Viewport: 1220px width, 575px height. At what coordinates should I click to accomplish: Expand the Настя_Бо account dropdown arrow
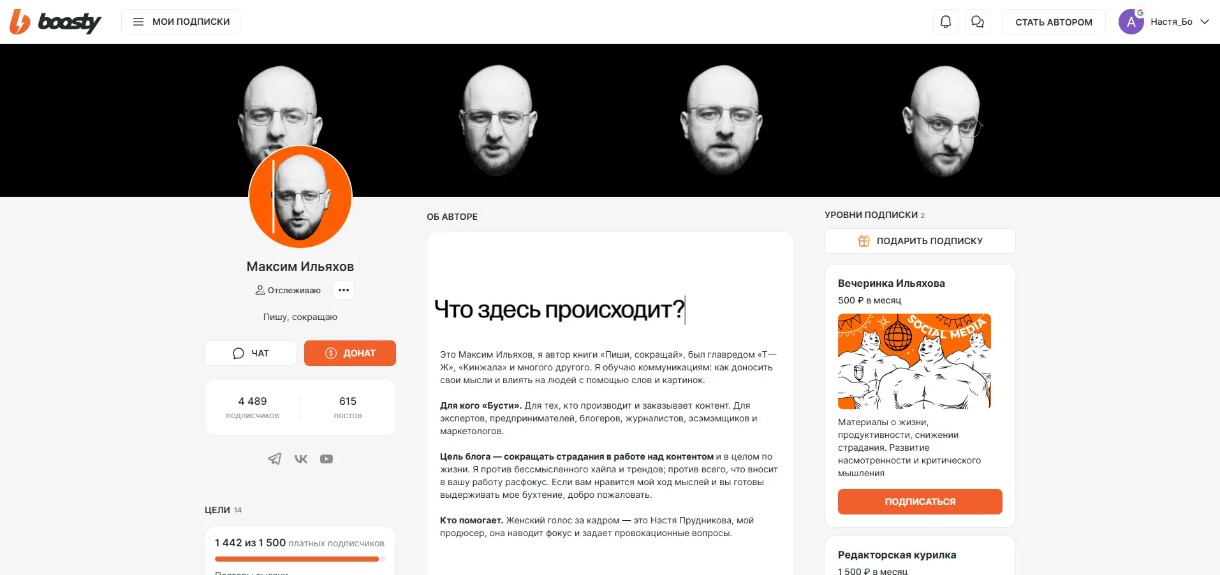(1205, 22)
